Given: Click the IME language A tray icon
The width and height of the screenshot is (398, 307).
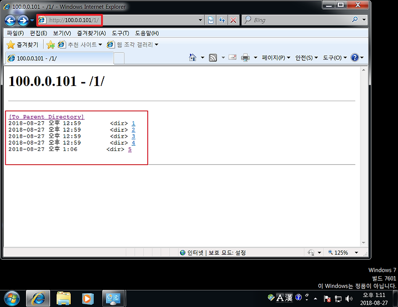Looking at the screenshot, I should click(x=280, y=298).
